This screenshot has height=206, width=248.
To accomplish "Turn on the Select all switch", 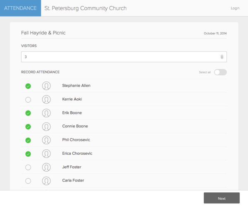I will coord(220,72).
